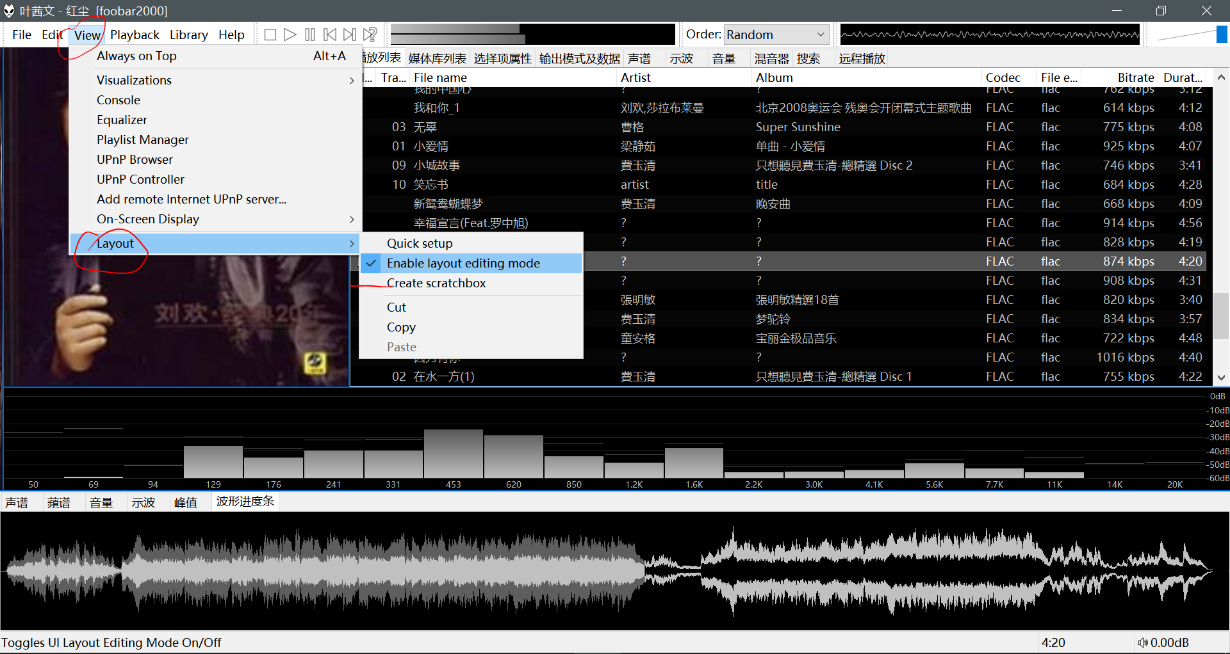The image size is (1230, 654).
Task: Toggle Always on Top in the View menu
Action: tap(136, 56)
